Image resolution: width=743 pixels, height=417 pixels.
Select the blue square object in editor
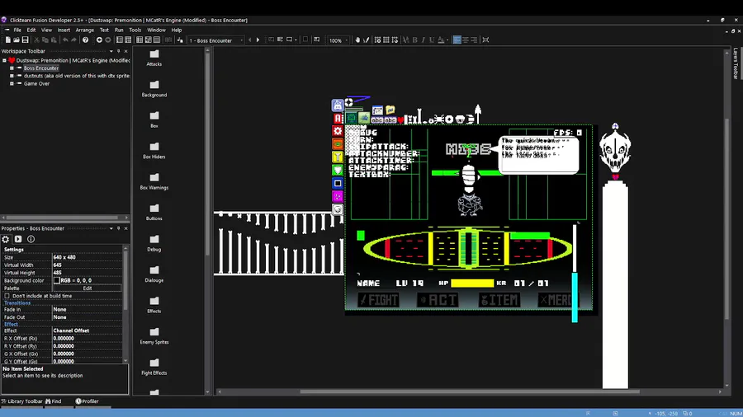pos(338,184)
